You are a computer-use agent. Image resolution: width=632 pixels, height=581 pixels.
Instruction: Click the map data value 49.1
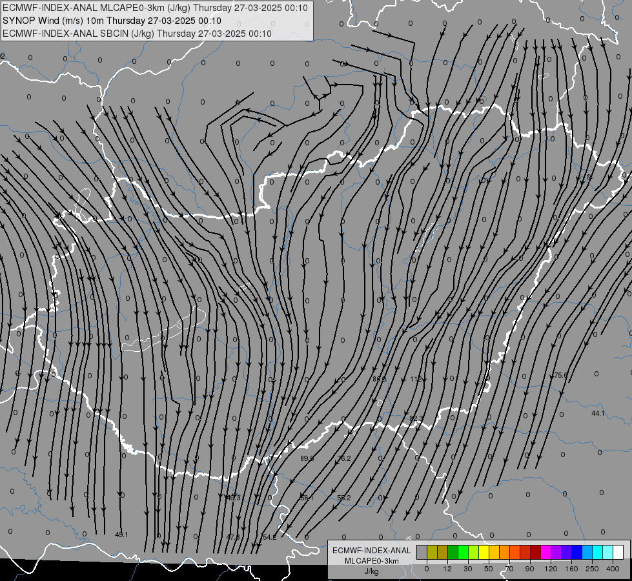[x=121, y=535]
